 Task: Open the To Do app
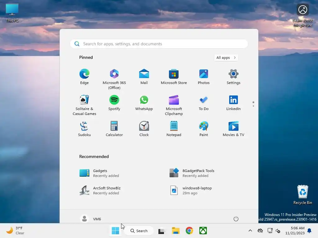coord(204,103)
